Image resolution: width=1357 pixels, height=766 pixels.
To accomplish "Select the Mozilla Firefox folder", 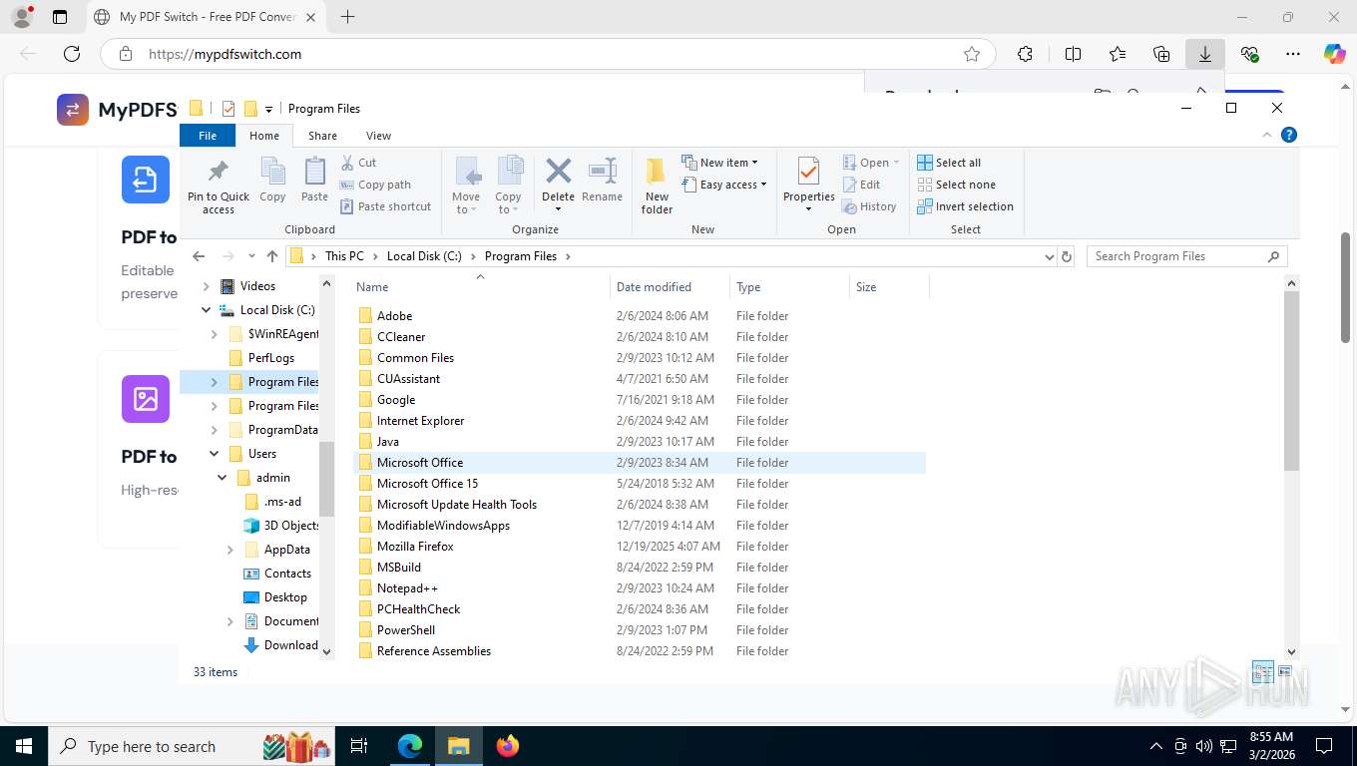I will 640,547.
